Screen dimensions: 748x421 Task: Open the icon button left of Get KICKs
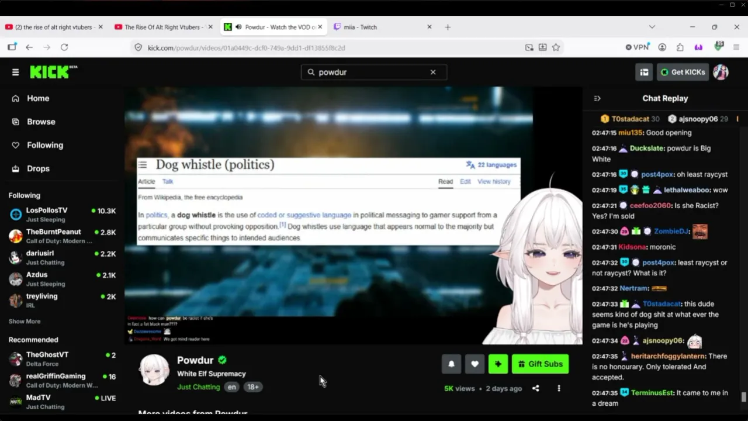644,72
